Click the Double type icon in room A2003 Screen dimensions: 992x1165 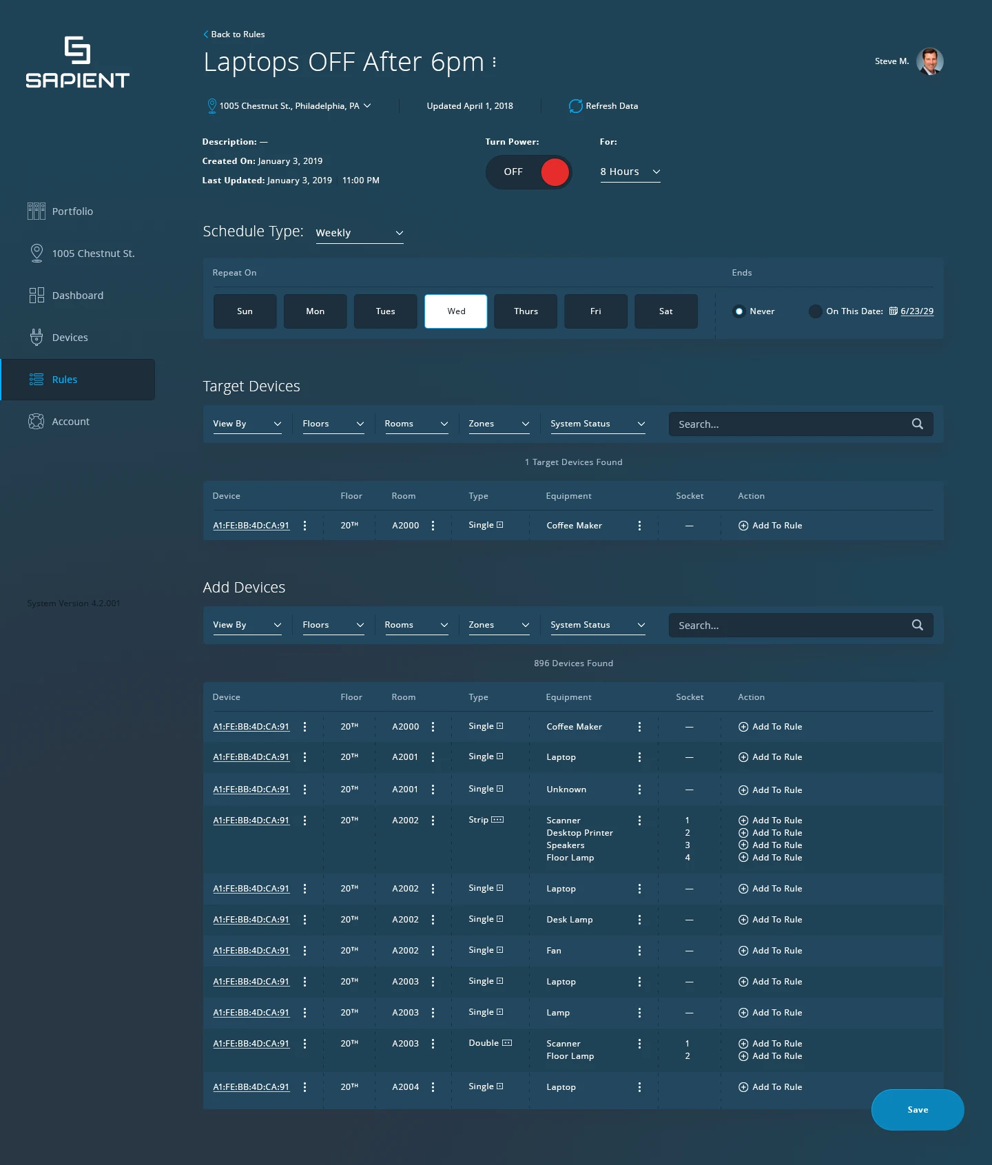[x=507, y=1043]
